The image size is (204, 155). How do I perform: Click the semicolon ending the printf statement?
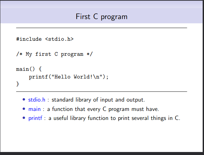107,77
